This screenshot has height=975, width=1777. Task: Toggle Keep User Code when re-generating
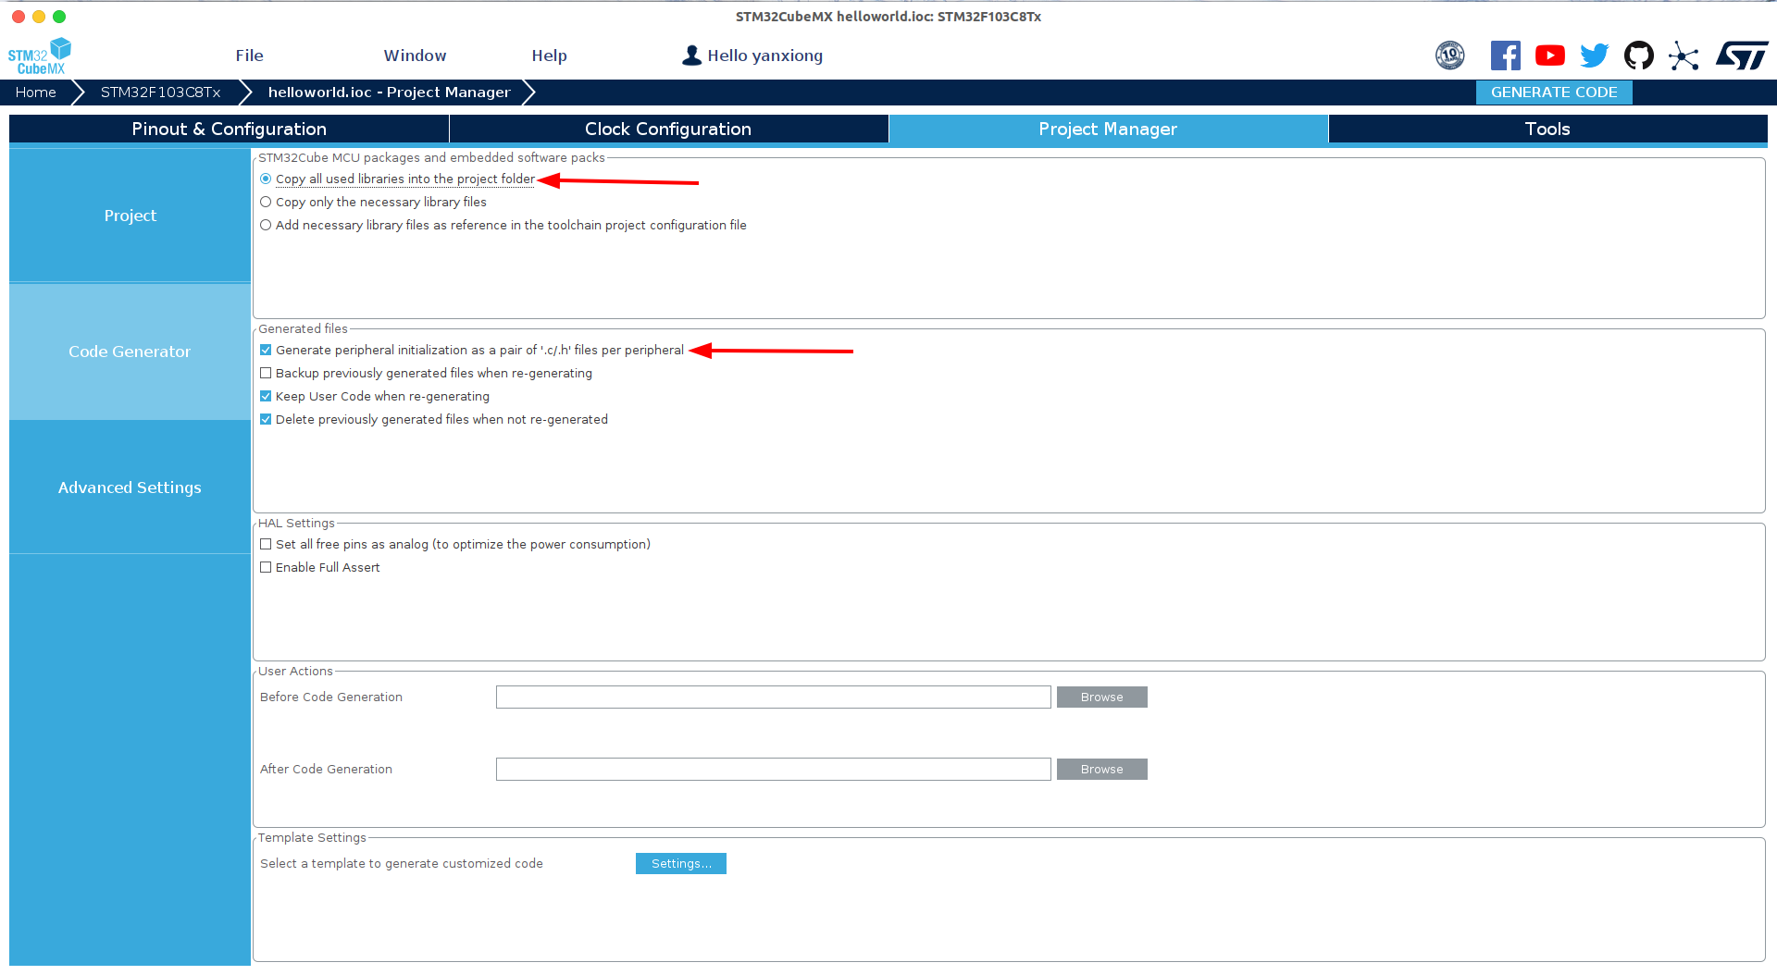pyautogui.click(x=266, y=396)
